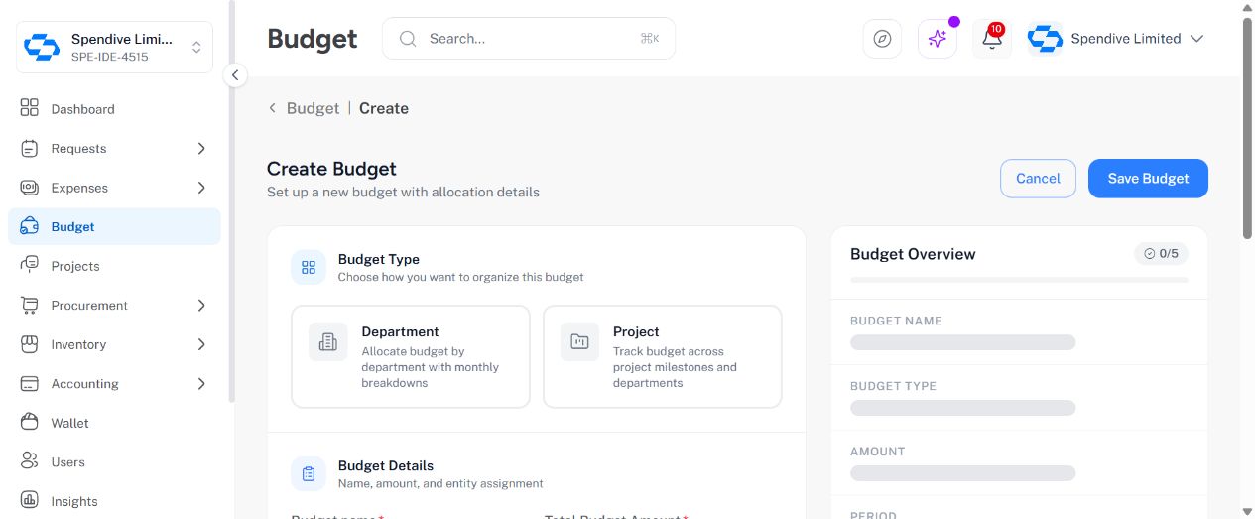Click the Insights chart icon
This screenshot has width=1255, height=519.
point(30,501)
